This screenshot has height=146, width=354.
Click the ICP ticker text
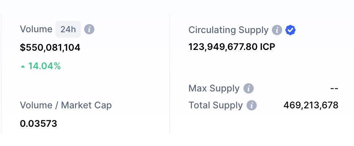267,47
